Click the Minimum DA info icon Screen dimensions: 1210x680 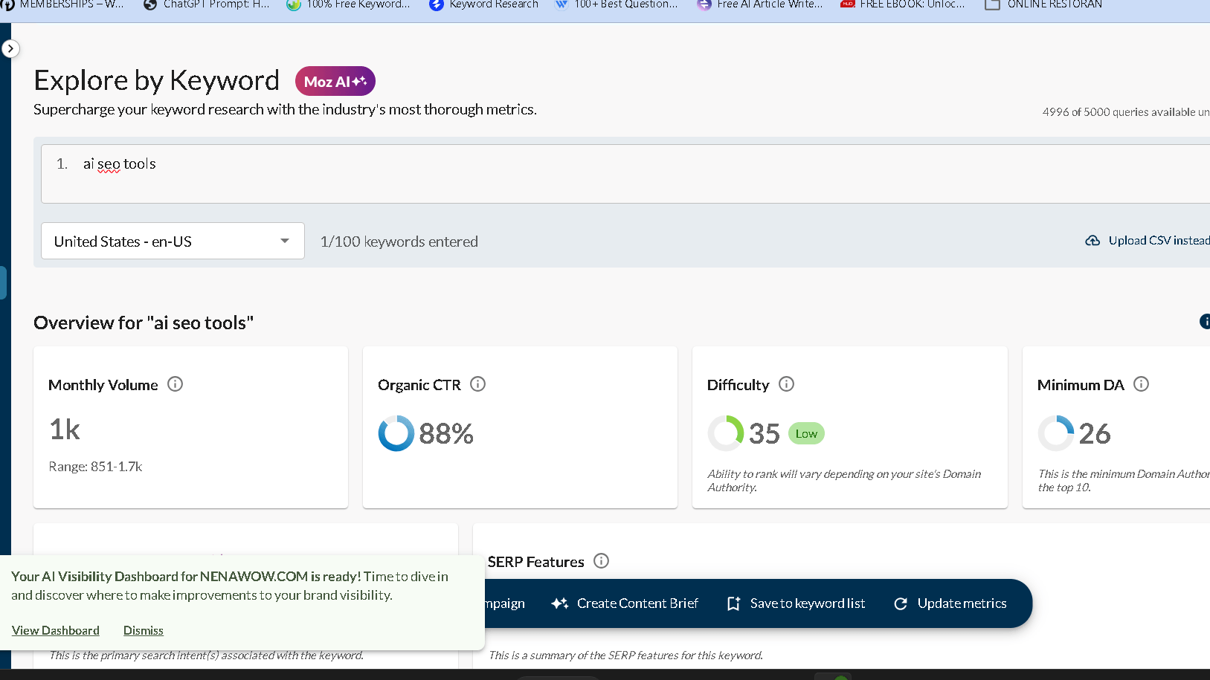point(1142,384)
